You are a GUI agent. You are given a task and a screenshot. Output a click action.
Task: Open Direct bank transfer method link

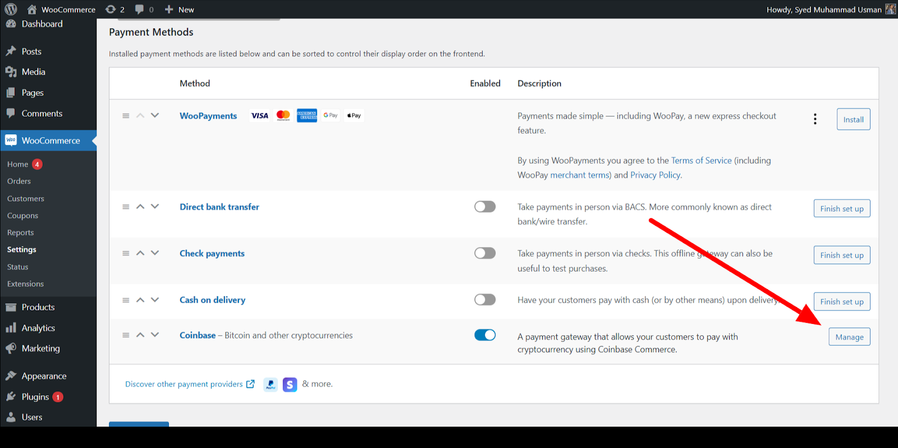219,207
